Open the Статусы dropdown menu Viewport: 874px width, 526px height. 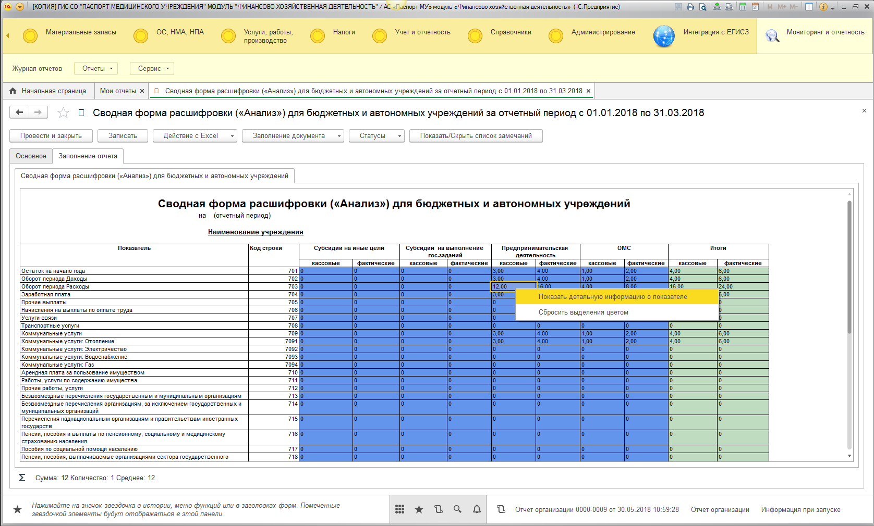click(x=377, y=136)
